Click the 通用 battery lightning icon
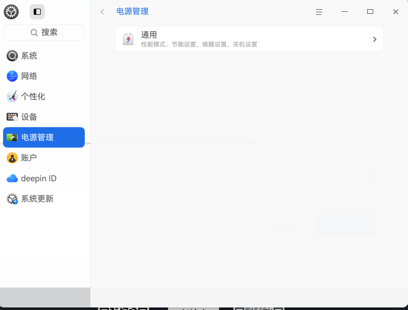Viewport: 408px width, 310px height. point(128,39)
